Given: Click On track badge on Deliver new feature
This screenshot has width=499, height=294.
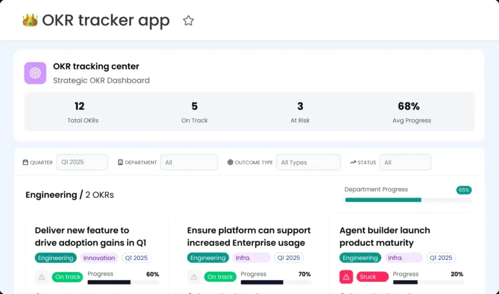Looking at the screenshot, I should tap(68, 277).
